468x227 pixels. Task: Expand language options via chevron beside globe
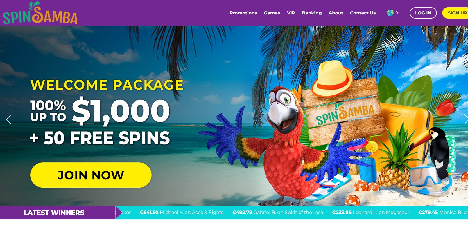click(x=397, y=13)
